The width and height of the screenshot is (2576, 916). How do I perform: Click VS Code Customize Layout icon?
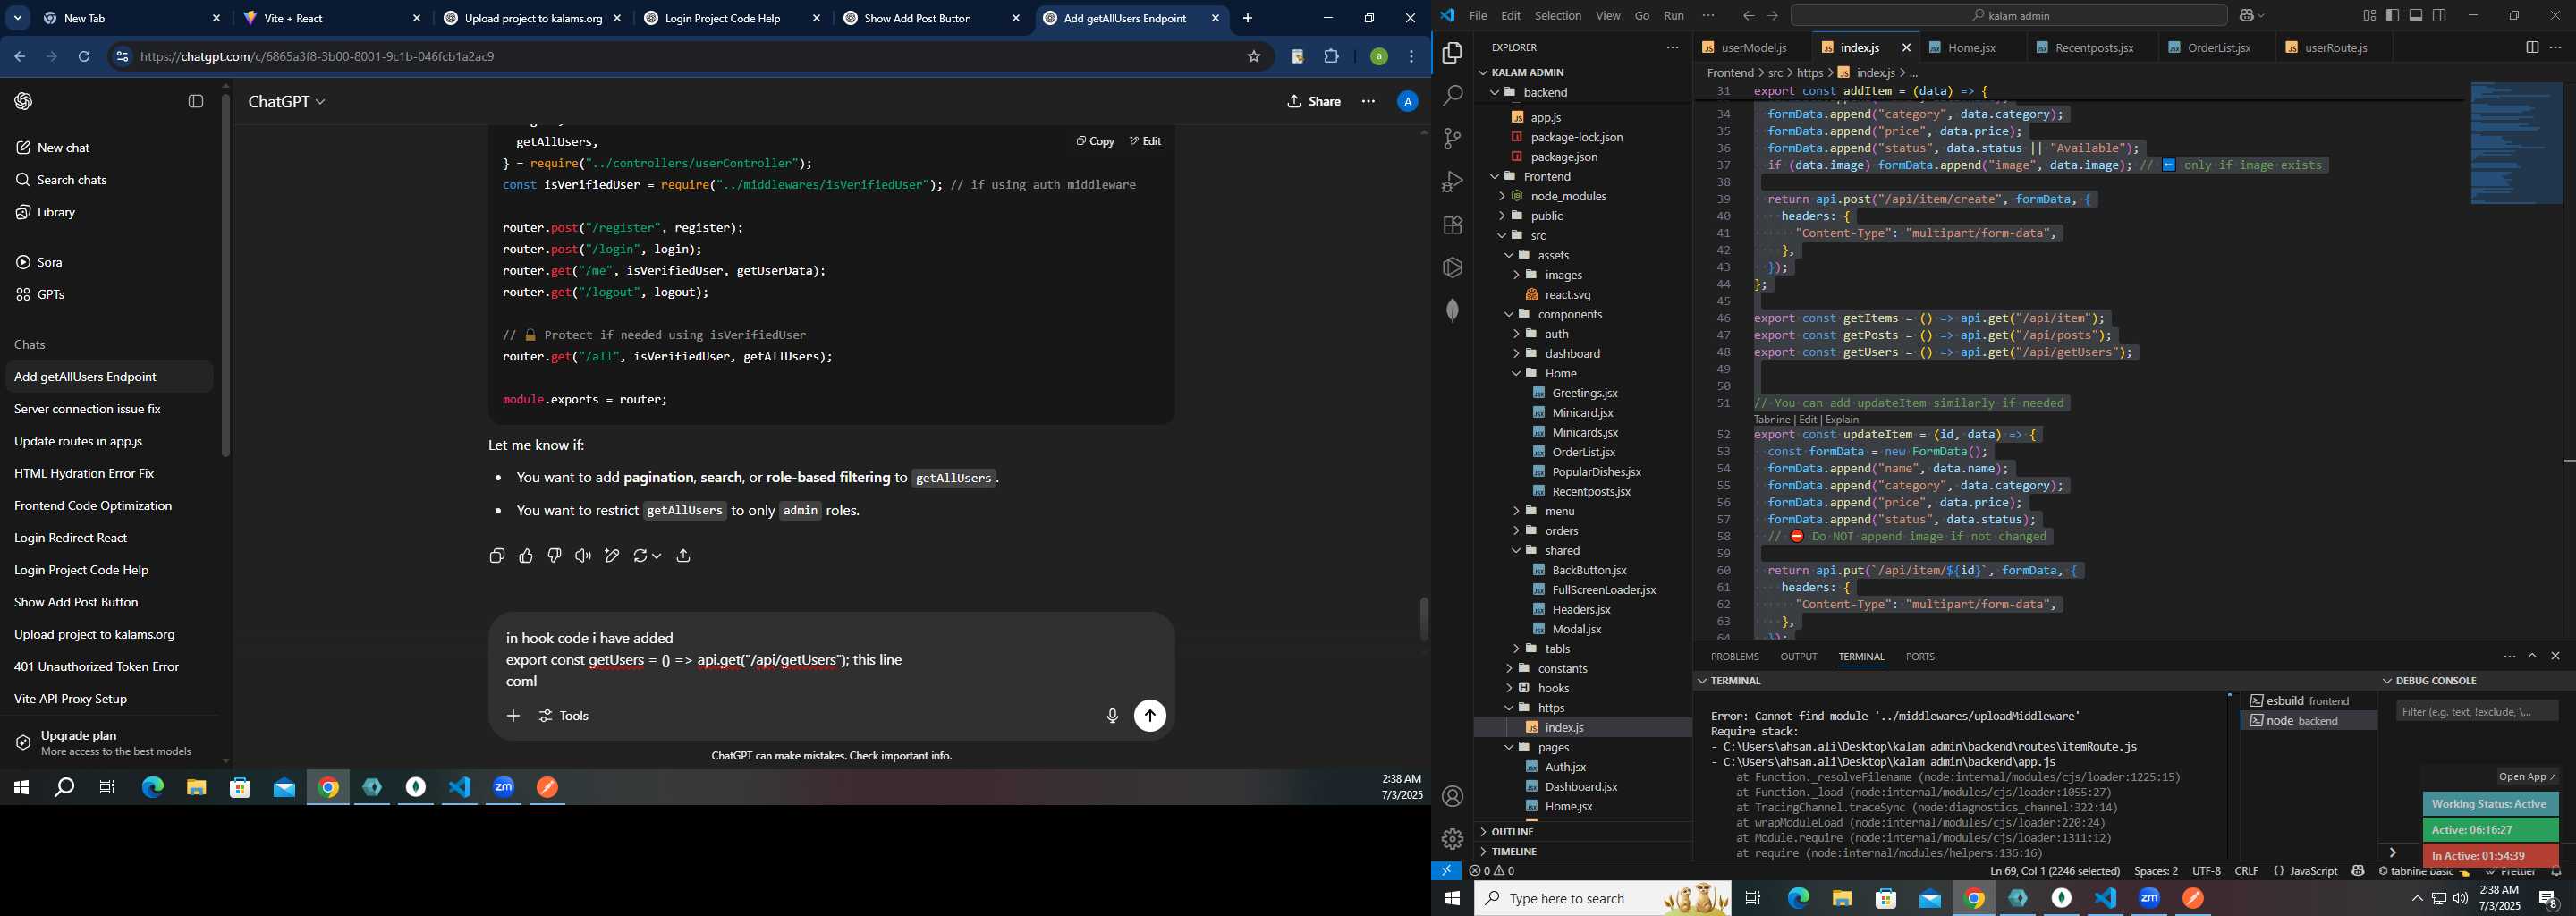point(2369,15)
